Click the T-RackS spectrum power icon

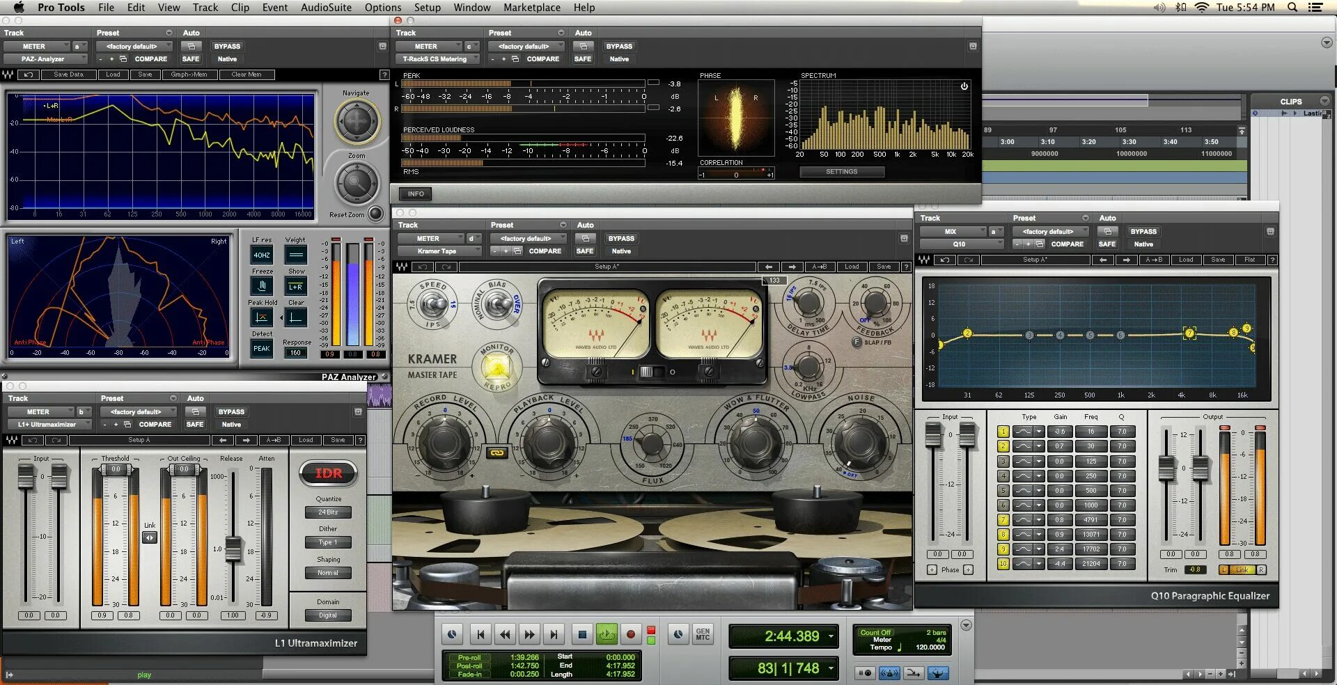tap(964, 86)
